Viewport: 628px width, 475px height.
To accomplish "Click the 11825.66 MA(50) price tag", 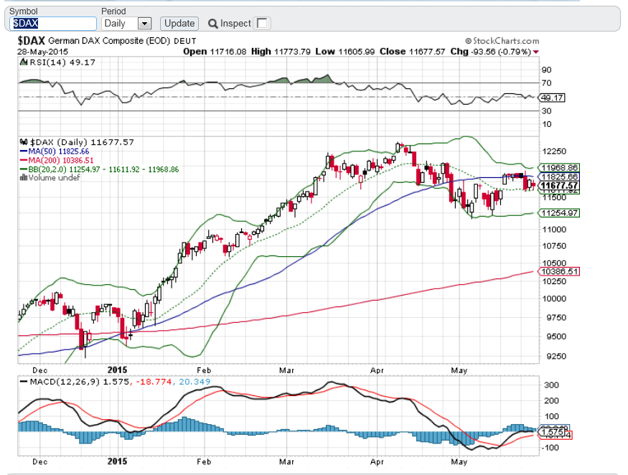I will 558,177.
